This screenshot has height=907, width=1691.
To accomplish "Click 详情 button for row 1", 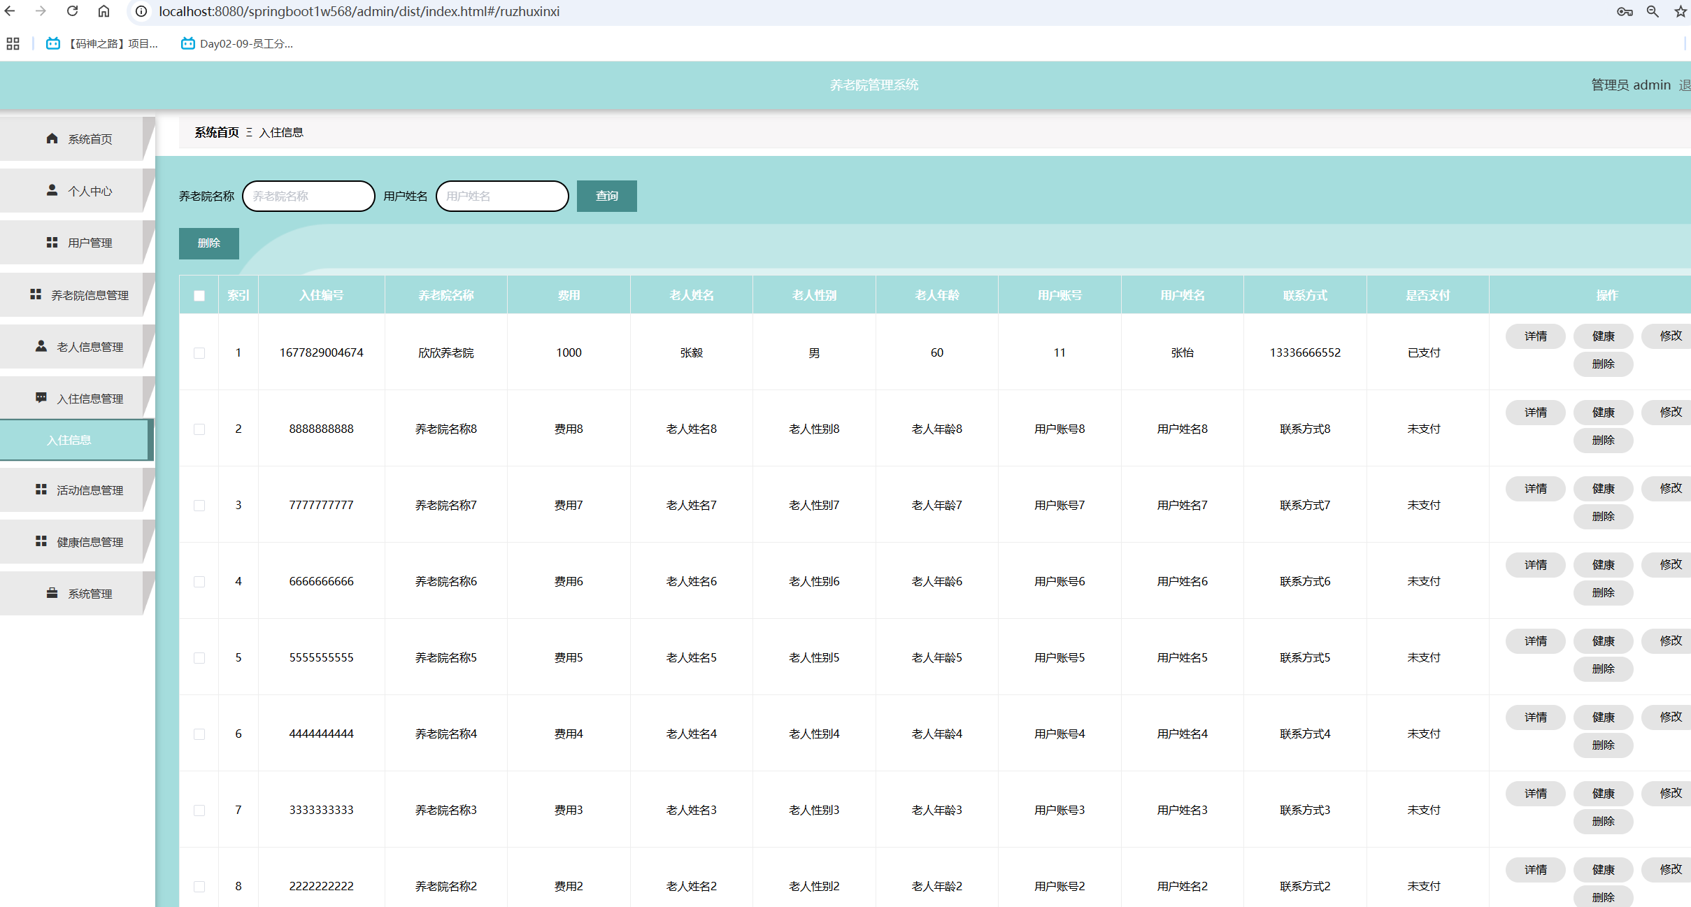I will 1535,336.
